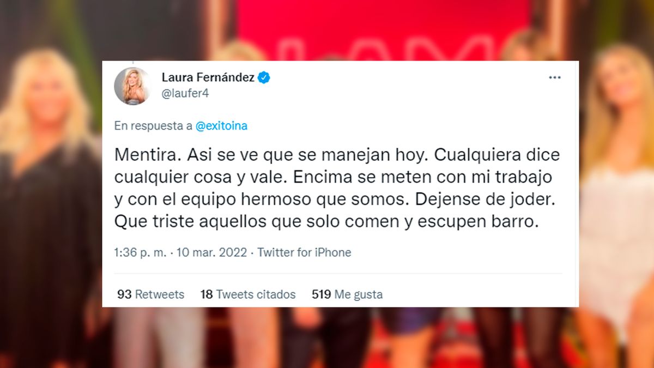The width and height of the screenshot is (654, 368).
Task: View the 519 Me gusta list
Action: pos(347,294)
